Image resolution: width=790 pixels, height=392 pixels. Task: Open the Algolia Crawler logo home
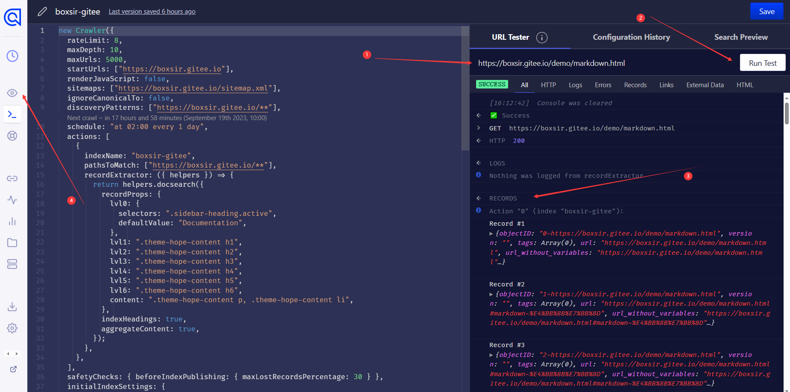click(12, 18)
